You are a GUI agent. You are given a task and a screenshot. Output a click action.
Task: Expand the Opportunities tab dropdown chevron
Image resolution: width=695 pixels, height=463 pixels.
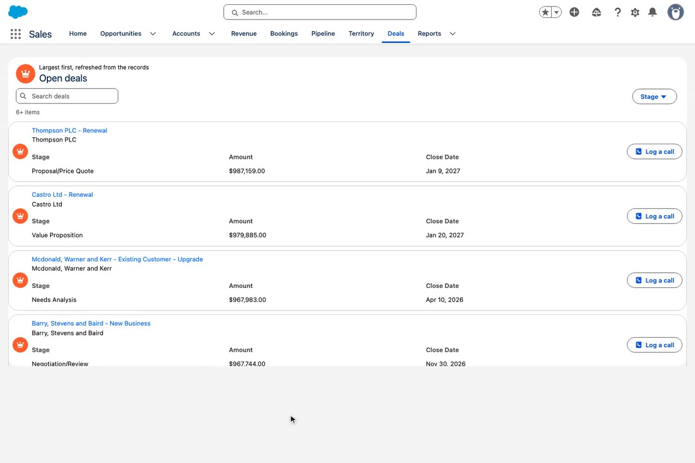pos(153,34)
